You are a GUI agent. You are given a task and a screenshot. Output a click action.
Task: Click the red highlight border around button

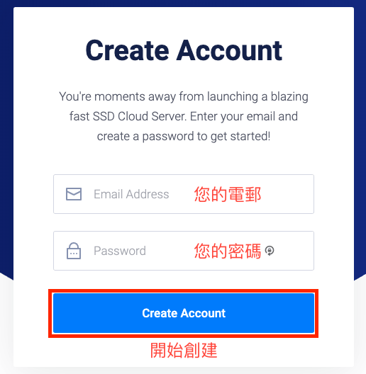pos(184,290)
